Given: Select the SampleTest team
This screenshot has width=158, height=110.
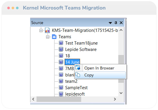Looking at the screenshot, I should (76, 87).
